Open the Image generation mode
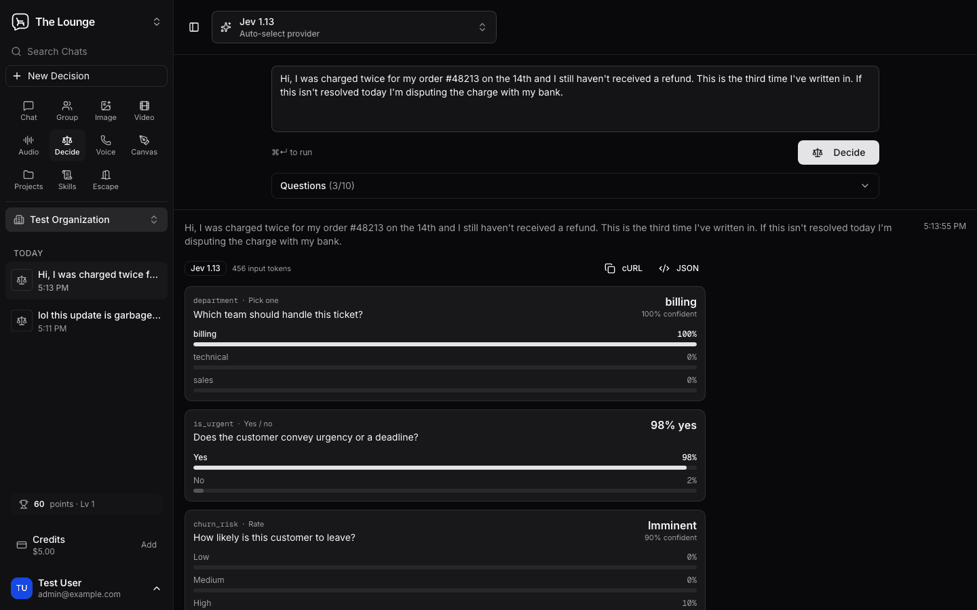The height and width of the screenshot is (610, 977). tap(106, 110)
